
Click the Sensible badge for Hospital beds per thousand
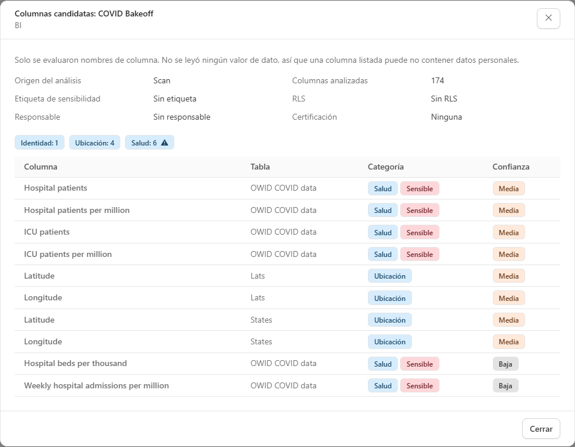(420, 364)
